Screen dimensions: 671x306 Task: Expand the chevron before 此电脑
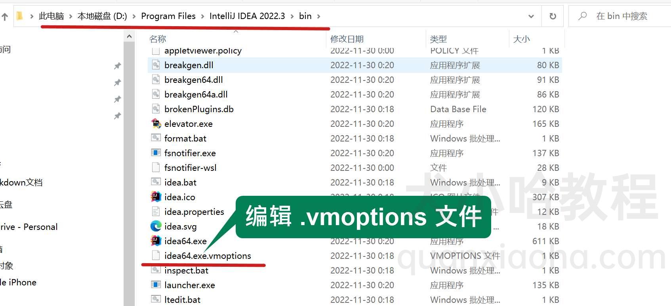32,16
